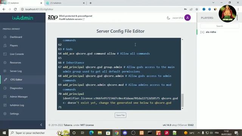This screenshot has width=242, height=136.
Task: Click the taskbar volume icon
Action: (x=211, y=133)
